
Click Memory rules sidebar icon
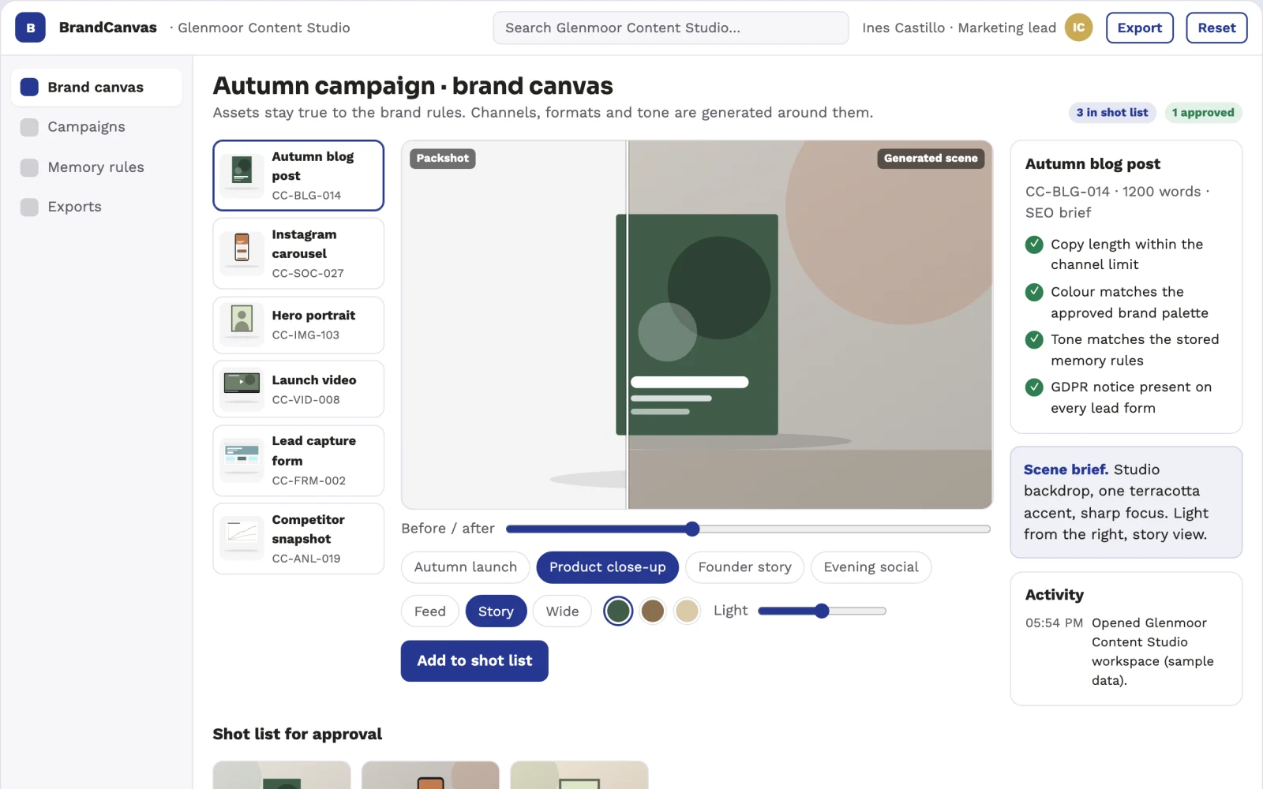click(x=29, y=167)
